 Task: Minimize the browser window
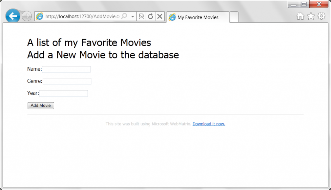(x=294, y=5)
